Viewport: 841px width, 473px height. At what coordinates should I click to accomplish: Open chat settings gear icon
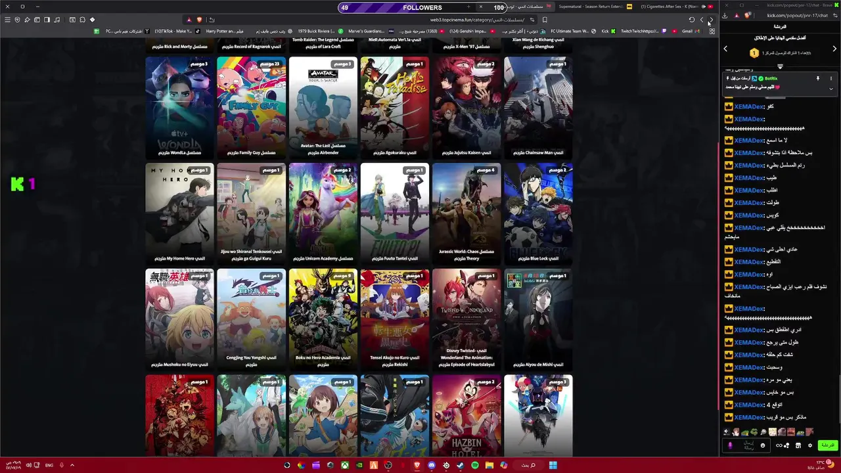point(810,445)
